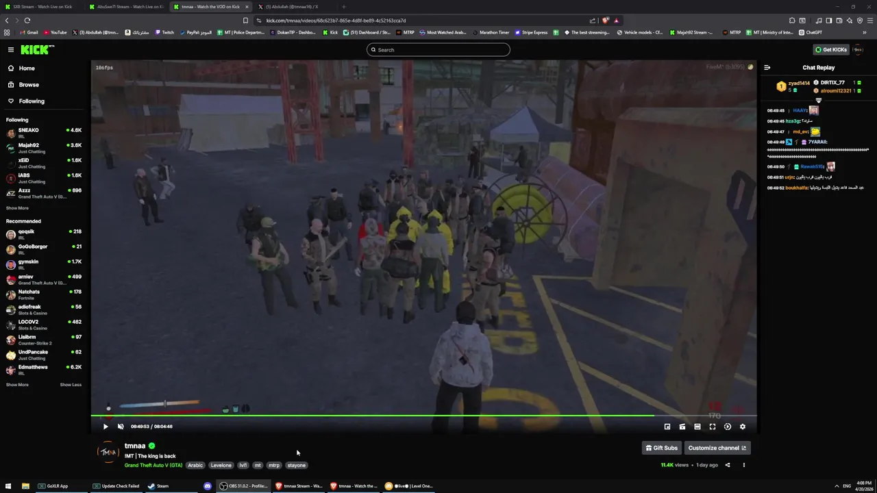Open qoqsik in Recommended list
This screenshot has width=877, height=493.
(x=44, y=234)
